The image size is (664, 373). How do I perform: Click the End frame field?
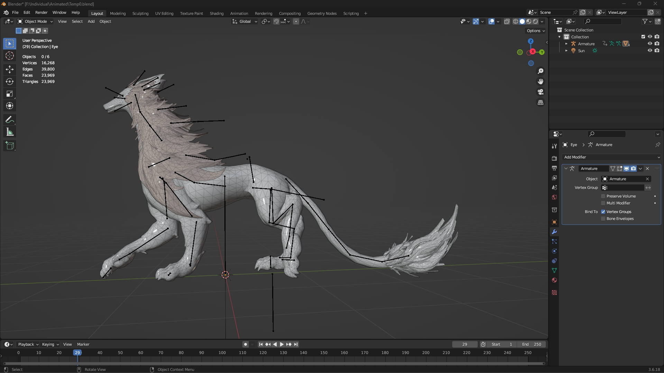532,344
